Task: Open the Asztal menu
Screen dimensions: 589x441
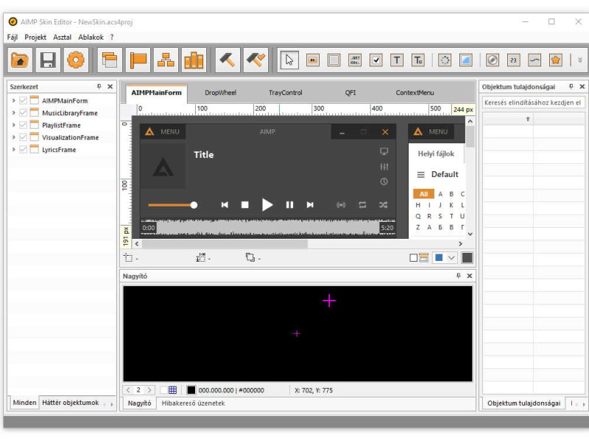Action: pos(63,37)
